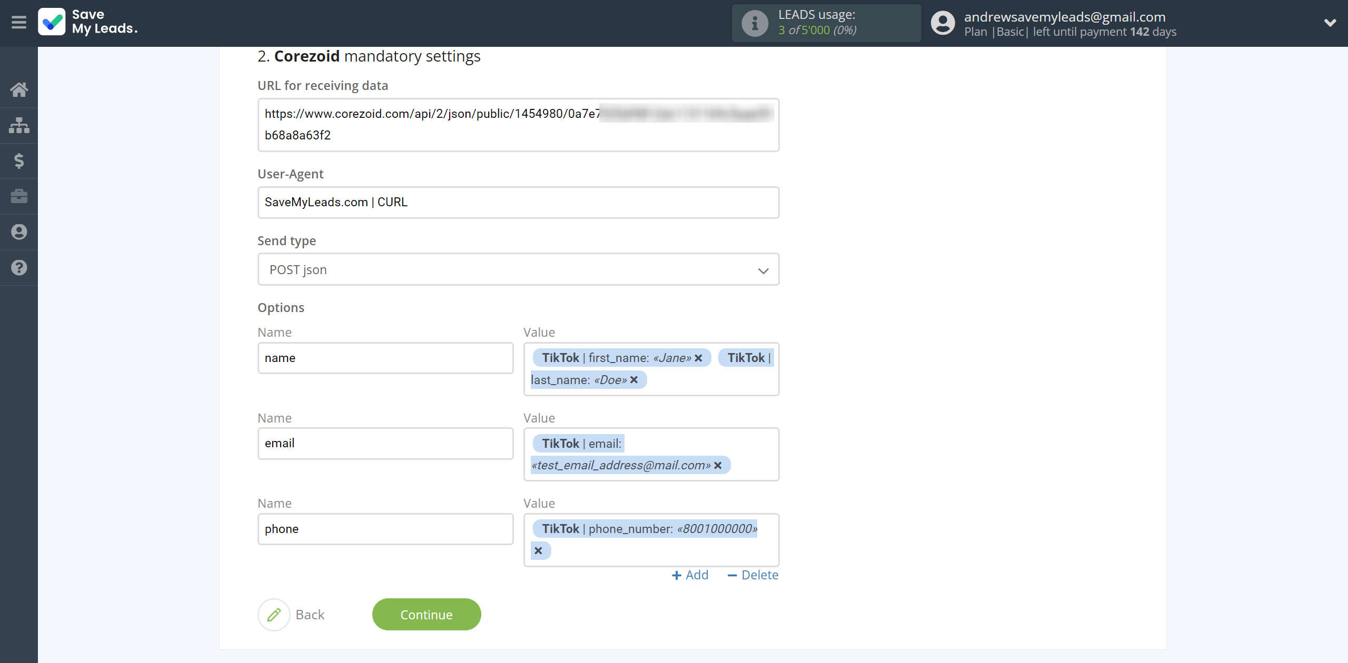Click LEADS usage info icon
Image resolution: width=1348 pixels, height=663 pixels.
click(x=755, y=23)
